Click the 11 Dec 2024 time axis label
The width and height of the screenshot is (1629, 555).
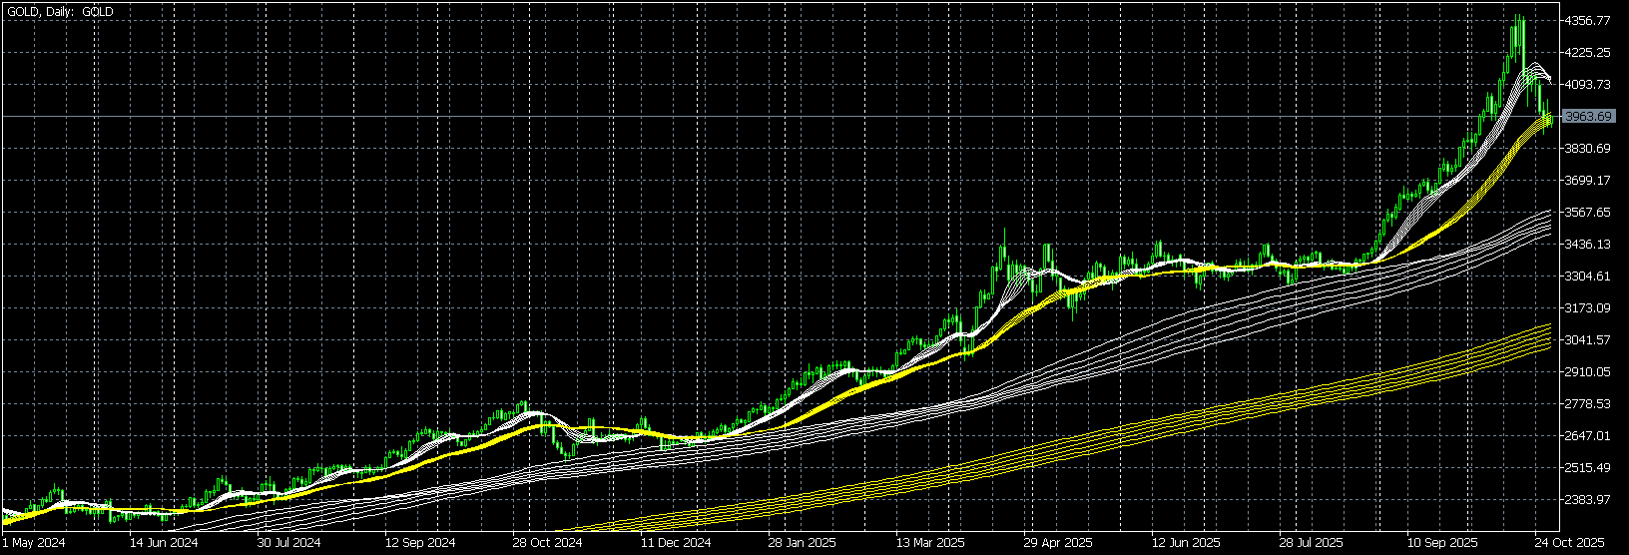(676, 544)
